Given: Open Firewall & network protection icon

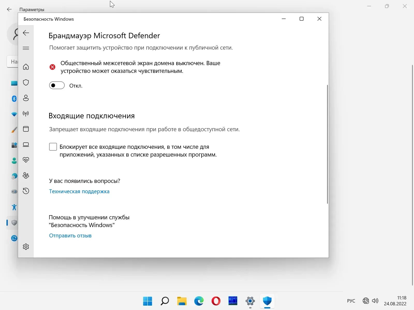Looking at the screenshot, I should point(26,113).
